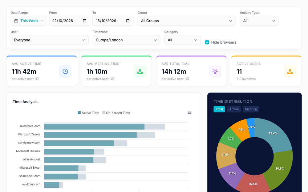308x192 pixels.
Task: Open the Time Analysis chart hamburger menu
Action: (x=189, y=112)
